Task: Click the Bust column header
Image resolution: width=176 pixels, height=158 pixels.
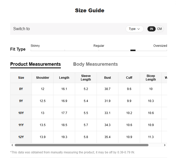Action: pyautogui.click(x=107, y=78)
